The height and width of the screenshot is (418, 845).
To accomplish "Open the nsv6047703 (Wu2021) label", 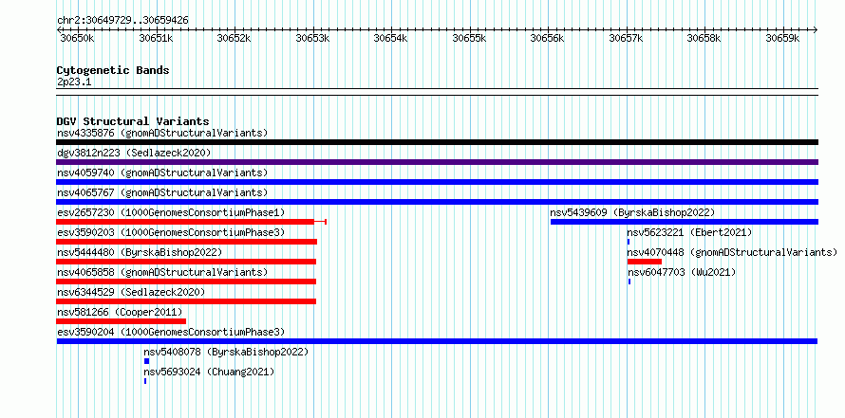I will [682, 272].
